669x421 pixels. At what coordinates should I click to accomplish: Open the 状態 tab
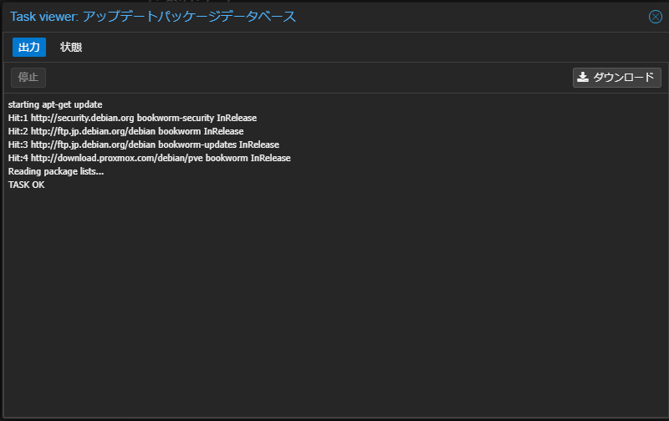point(71,47)
